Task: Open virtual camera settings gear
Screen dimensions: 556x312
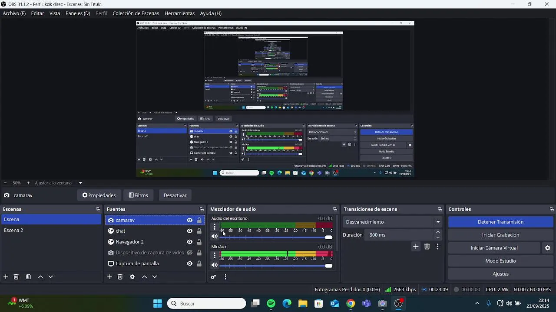Action: (548, 248)
